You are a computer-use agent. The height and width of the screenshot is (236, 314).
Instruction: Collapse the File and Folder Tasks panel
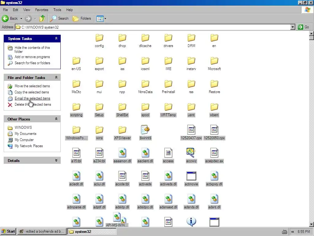click(x=56, y=77)
